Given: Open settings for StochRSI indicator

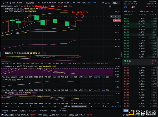Looking at the screenshot, I should click(21, 67).
